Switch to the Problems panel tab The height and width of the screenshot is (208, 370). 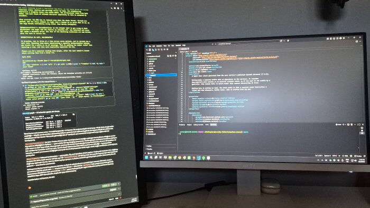182,125
